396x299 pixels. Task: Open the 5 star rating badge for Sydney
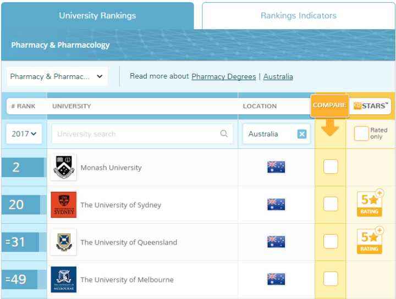(370, 203)
